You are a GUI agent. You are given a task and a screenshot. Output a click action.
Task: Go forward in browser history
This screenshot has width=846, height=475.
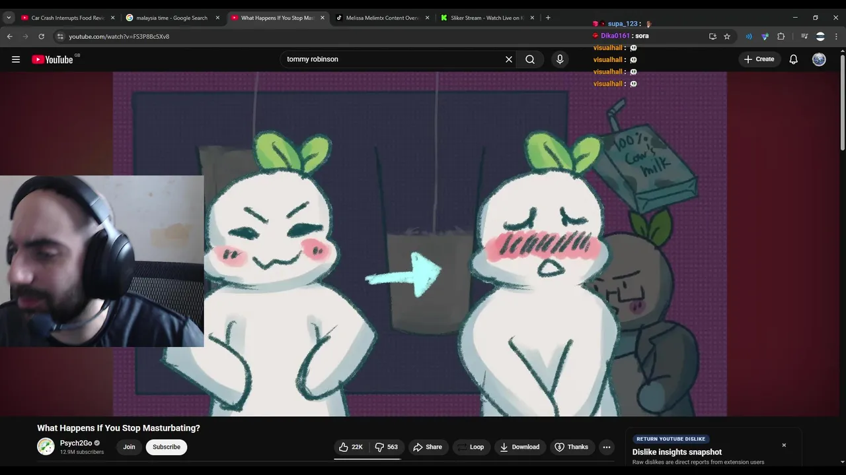click(25, 36)
